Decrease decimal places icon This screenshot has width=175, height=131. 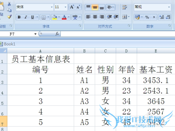tap(168, 17)
